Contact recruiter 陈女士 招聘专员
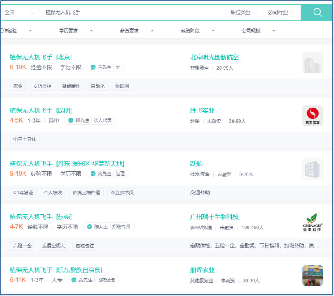Screen dimensions: 334x296 point(109,227)
